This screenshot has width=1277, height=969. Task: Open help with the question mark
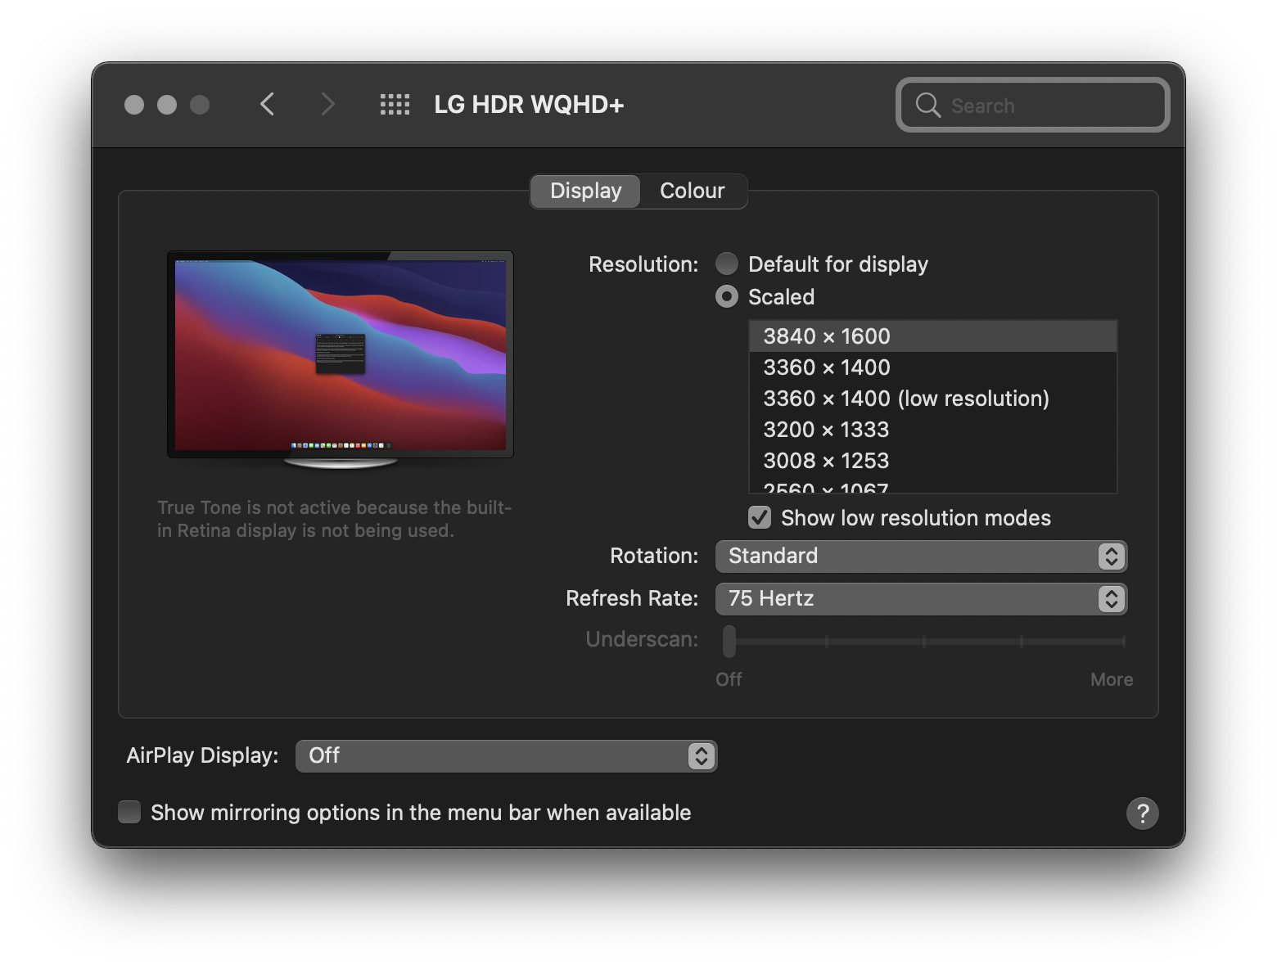pyautogui.click(x=1142, y=813)
